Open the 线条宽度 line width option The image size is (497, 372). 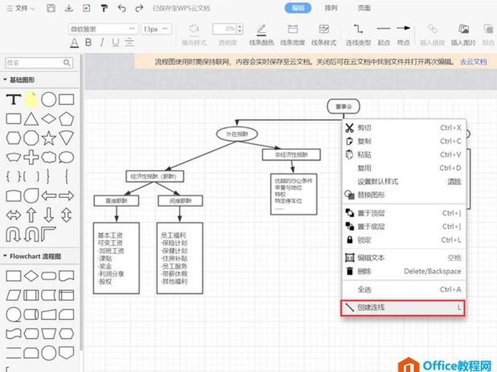coord(293,35)
